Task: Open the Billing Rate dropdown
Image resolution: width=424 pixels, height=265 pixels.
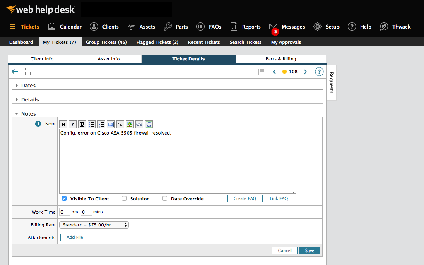Action: tap(94, 225)
